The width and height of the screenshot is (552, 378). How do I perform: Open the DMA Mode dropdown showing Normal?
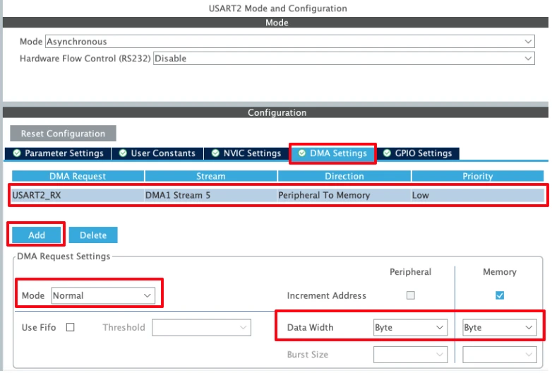pos(103,296)
